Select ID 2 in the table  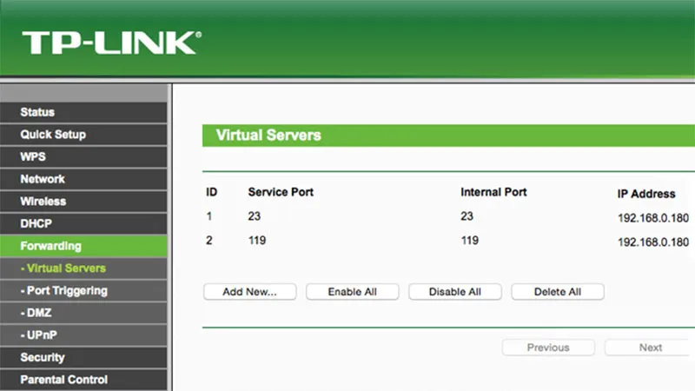pyautogui.click(x=208, y=241)
